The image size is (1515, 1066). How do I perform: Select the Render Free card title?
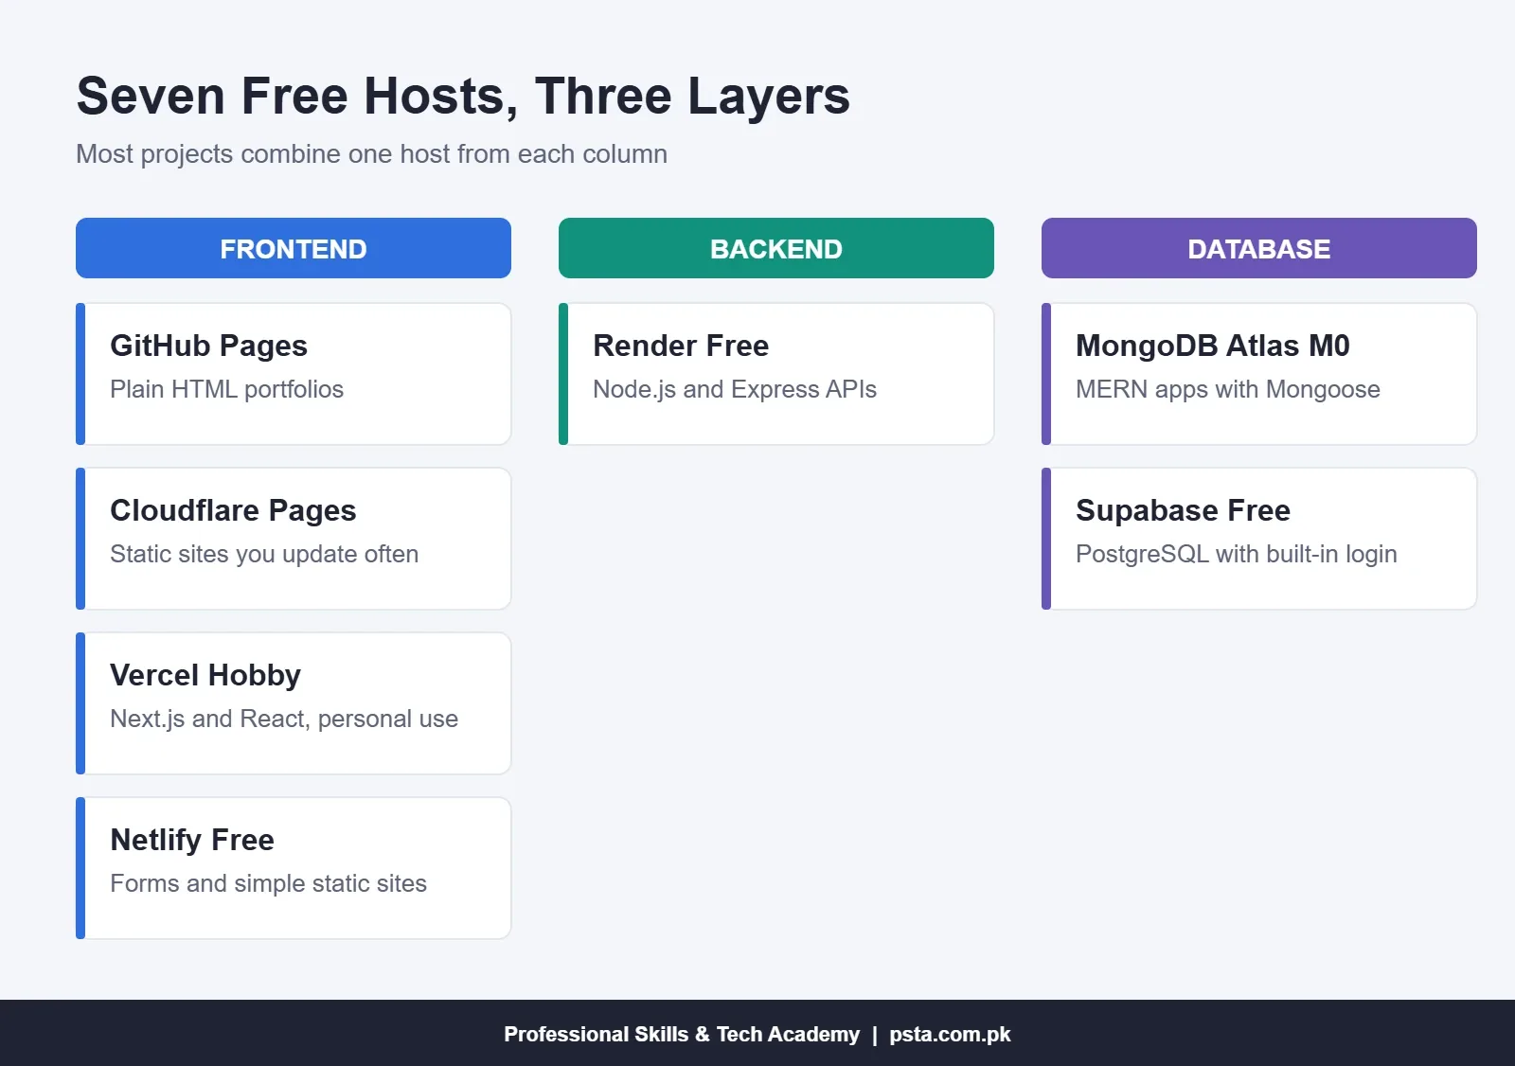(x=681, y=346)
